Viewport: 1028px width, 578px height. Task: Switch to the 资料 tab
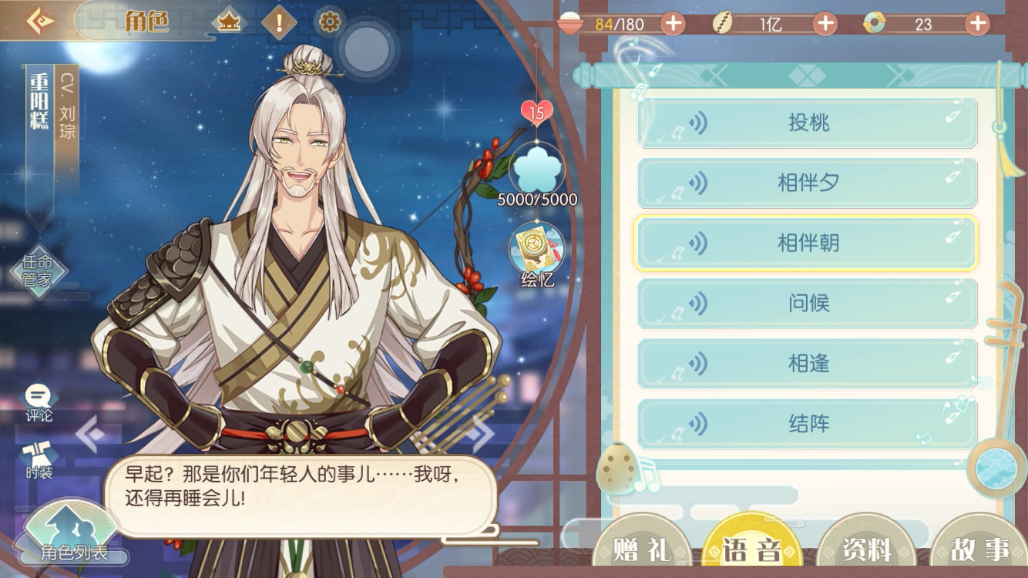[867, 548]
